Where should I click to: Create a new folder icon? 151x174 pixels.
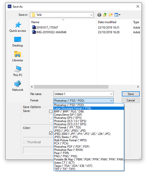(110, 15)
